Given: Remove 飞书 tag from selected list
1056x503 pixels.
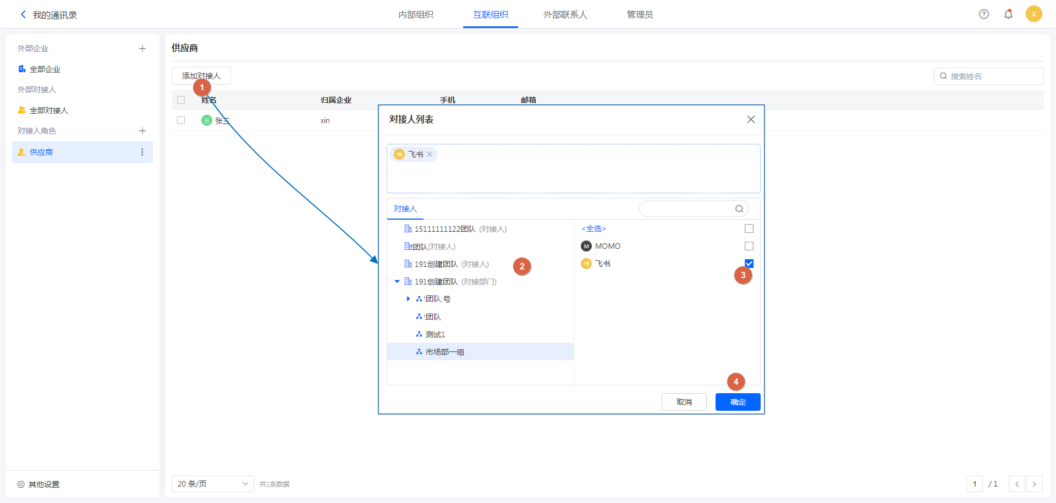Looking at the screenshot, I should pos(430,154).
